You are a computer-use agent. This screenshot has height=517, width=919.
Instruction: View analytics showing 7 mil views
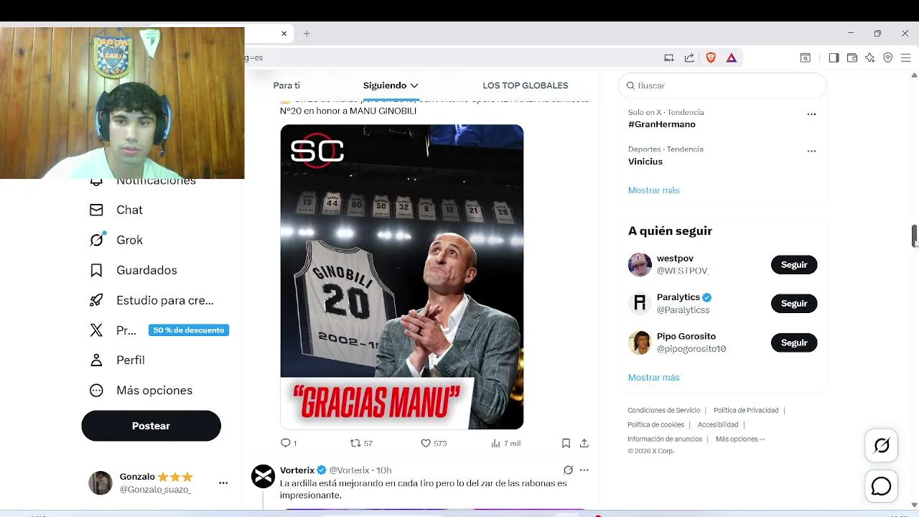pos(505,443)
